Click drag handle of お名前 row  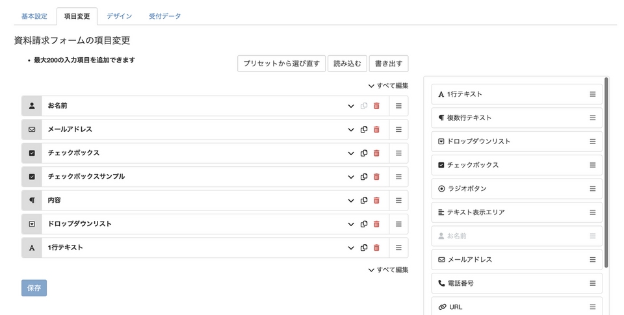click(x=398, y=106)
